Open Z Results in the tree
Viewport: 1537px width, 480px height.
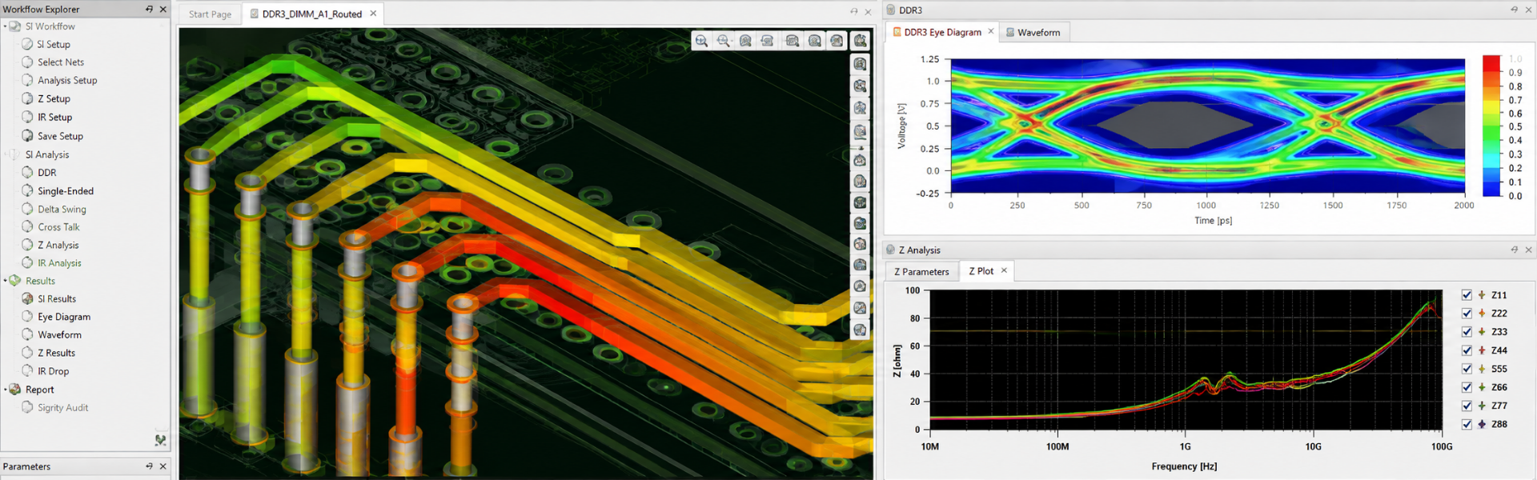point(56,353)
